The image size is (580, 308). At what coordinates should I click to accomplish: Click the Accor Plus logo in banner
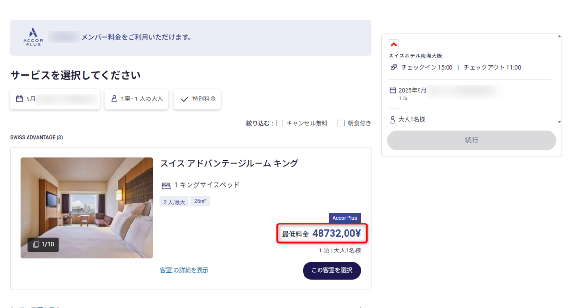click(x=33, y=37)
